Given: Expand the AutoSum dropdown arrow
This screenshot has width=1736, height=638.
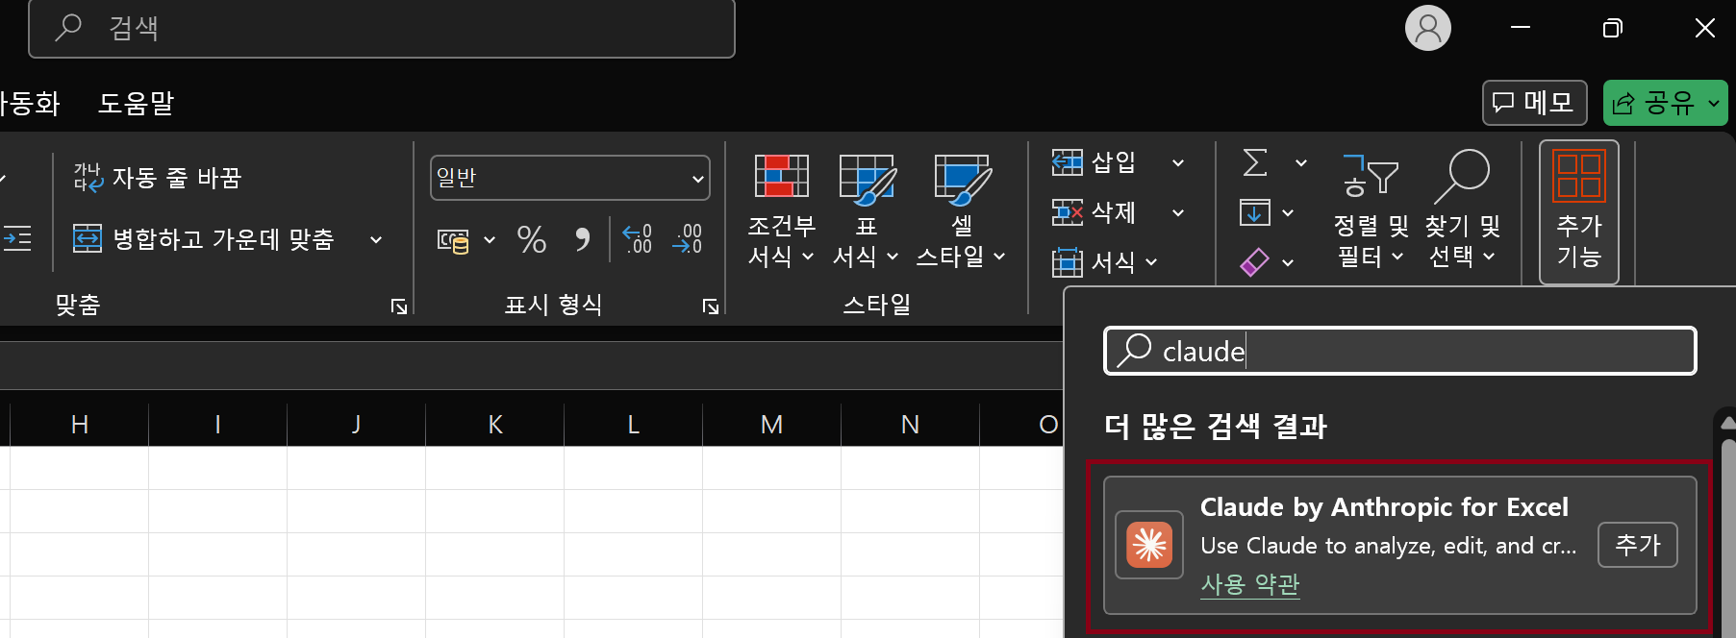Looking at the screenshot, I should click(1300, 163).
